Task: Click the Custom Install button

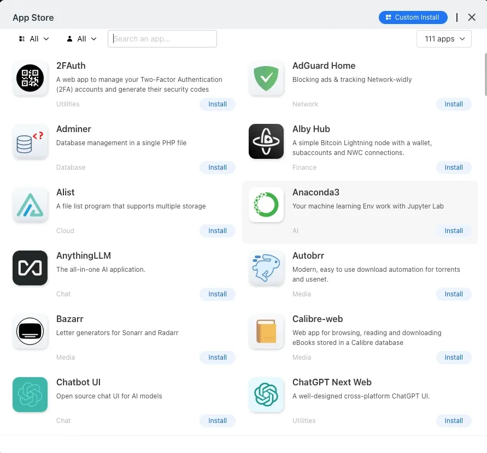Action: click(x=413, y=17)
